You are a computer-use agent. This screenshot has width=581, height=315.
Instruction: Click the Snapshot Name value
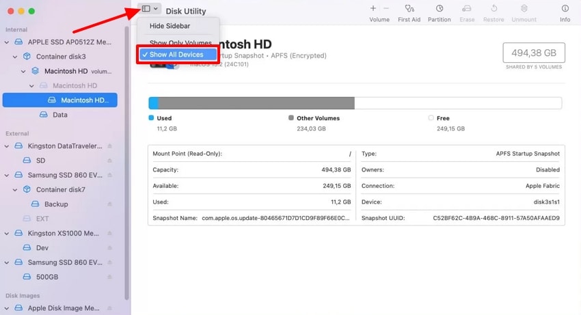pos(275,218)
